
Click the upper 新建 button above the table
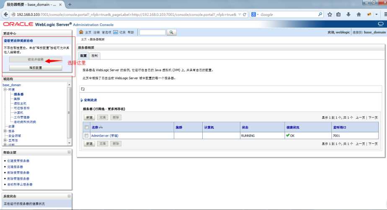(89, 117)
